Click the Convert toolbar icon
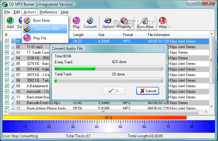 click(x=90, y=23)
